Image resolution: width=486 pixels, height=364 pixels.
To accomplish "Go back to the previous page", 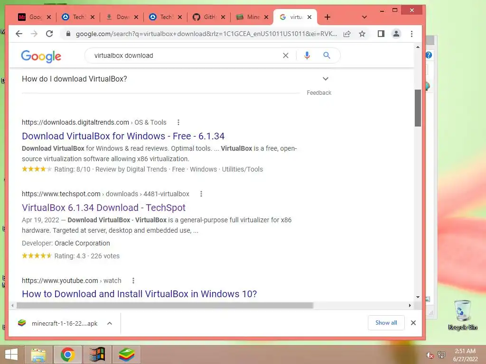I will click(19, 34).
